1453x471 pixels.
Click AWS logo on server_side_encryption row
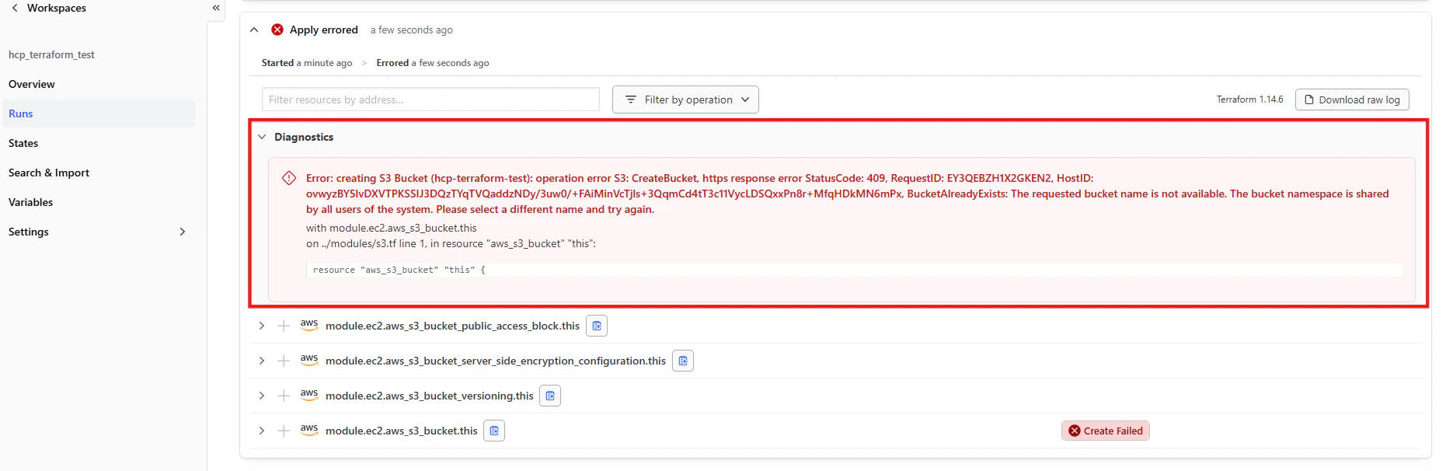[x=309, y=360]
